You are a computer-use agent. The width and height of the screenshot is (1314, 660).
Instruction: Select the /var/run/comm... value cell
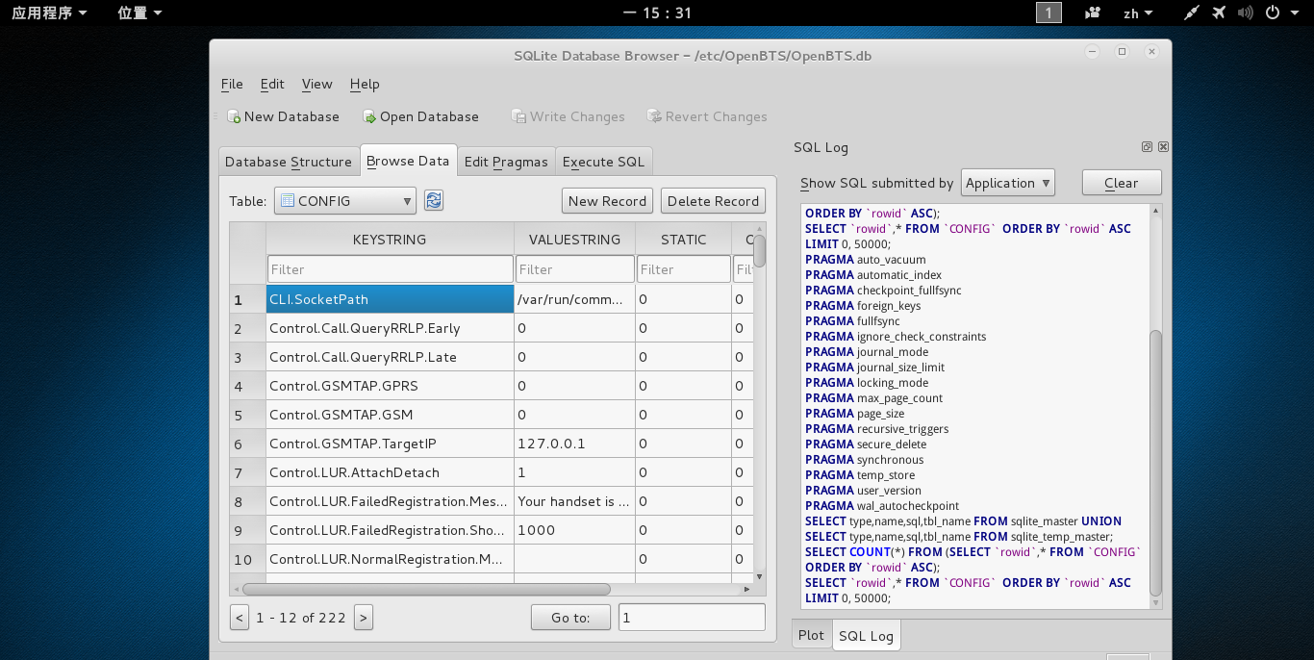click(x=575, y=299)
